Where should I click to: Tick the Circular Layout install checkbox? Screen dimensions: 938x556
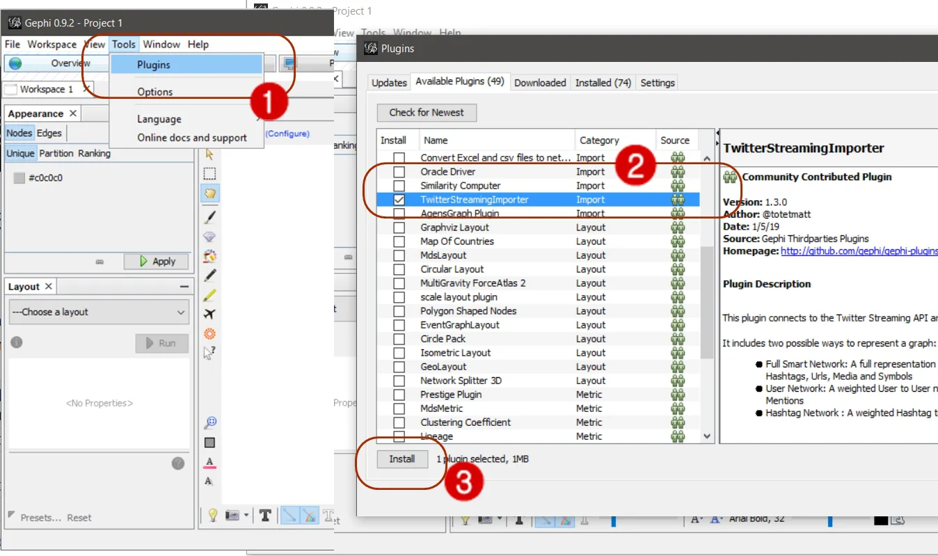399,269
